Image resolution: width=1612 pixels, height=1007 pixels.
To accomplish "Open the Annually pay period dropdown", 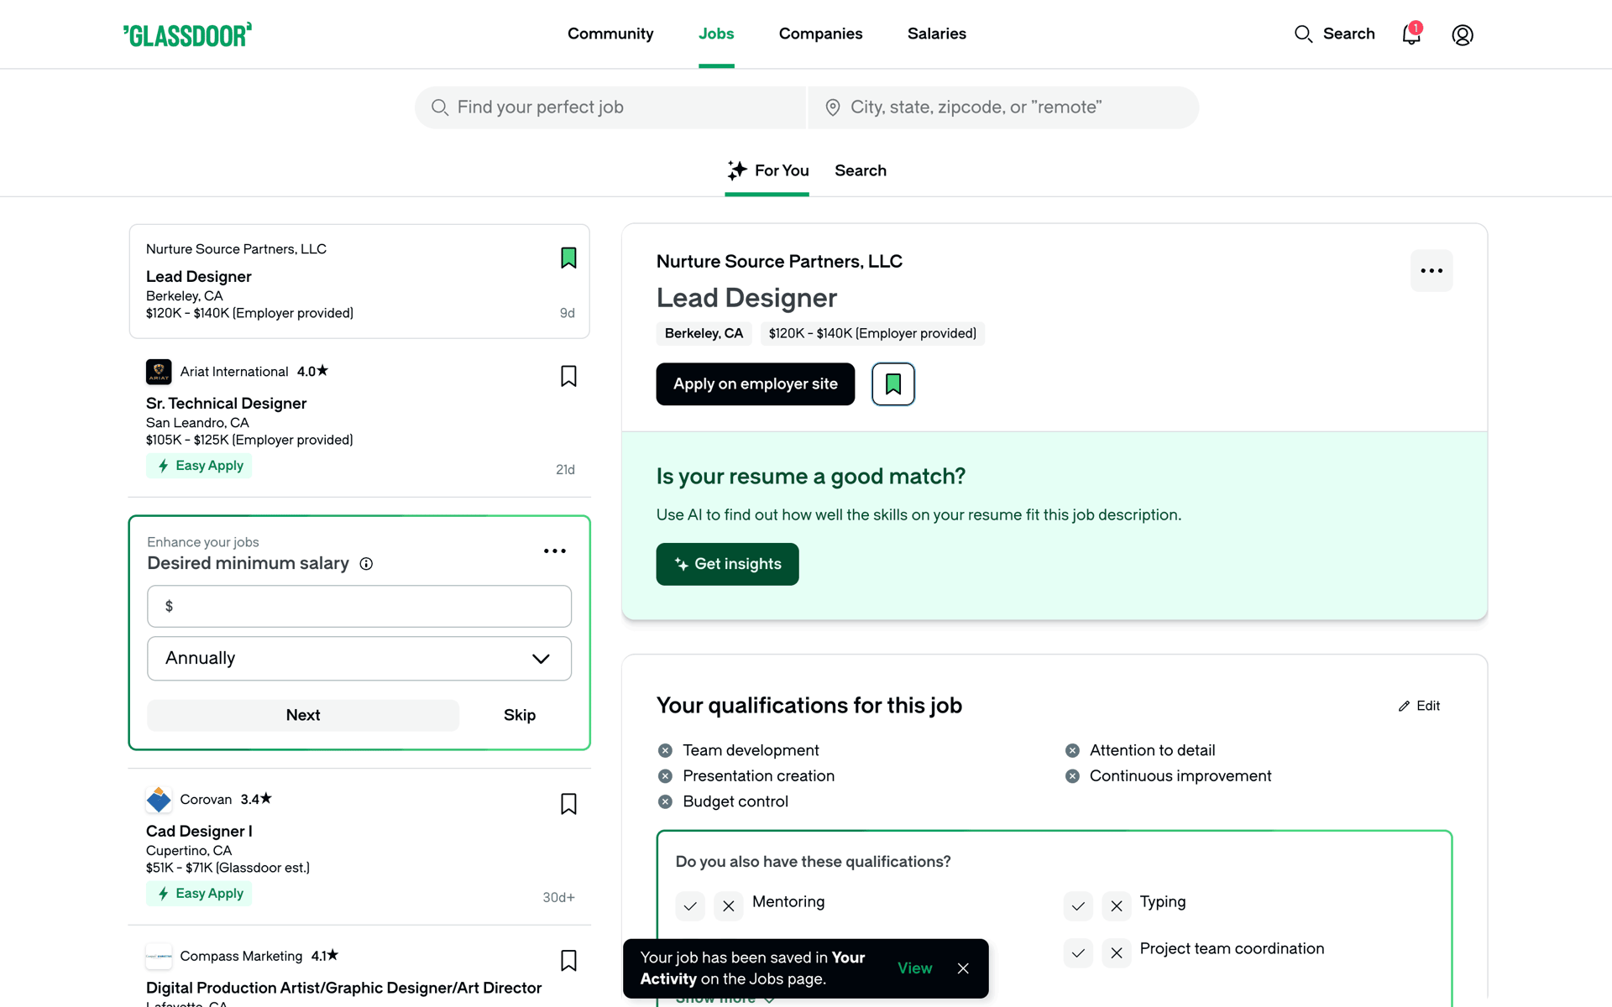I will (359, 659).
